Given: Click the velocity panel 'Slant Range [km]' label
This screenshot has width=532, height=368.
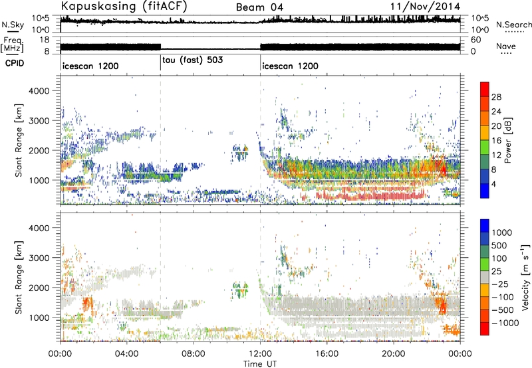Looking at the screenshot, I should (19, 277).
